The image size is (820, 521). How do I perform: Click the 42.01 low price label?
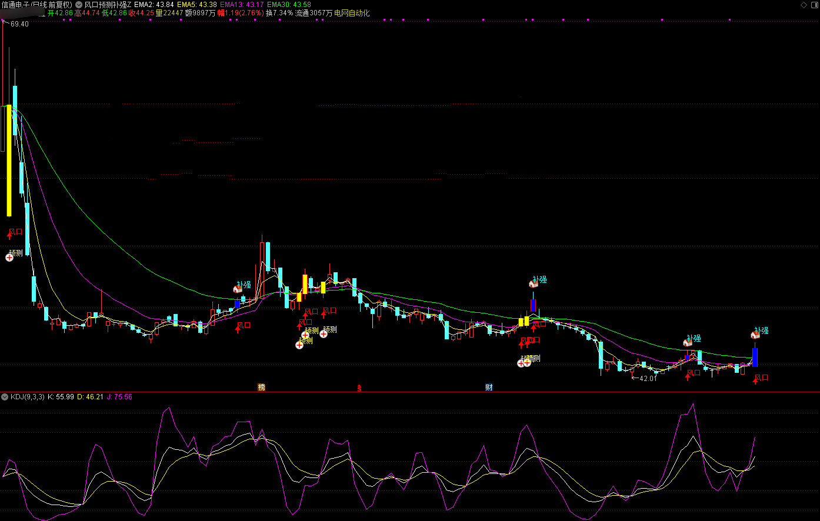[x=648, y=378]
